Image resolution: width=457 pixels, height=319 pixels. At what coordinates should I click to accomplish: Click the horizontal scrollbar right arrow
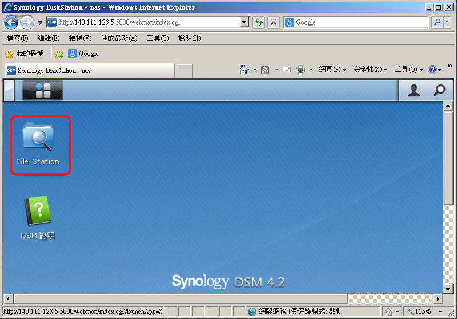point(438,298)
